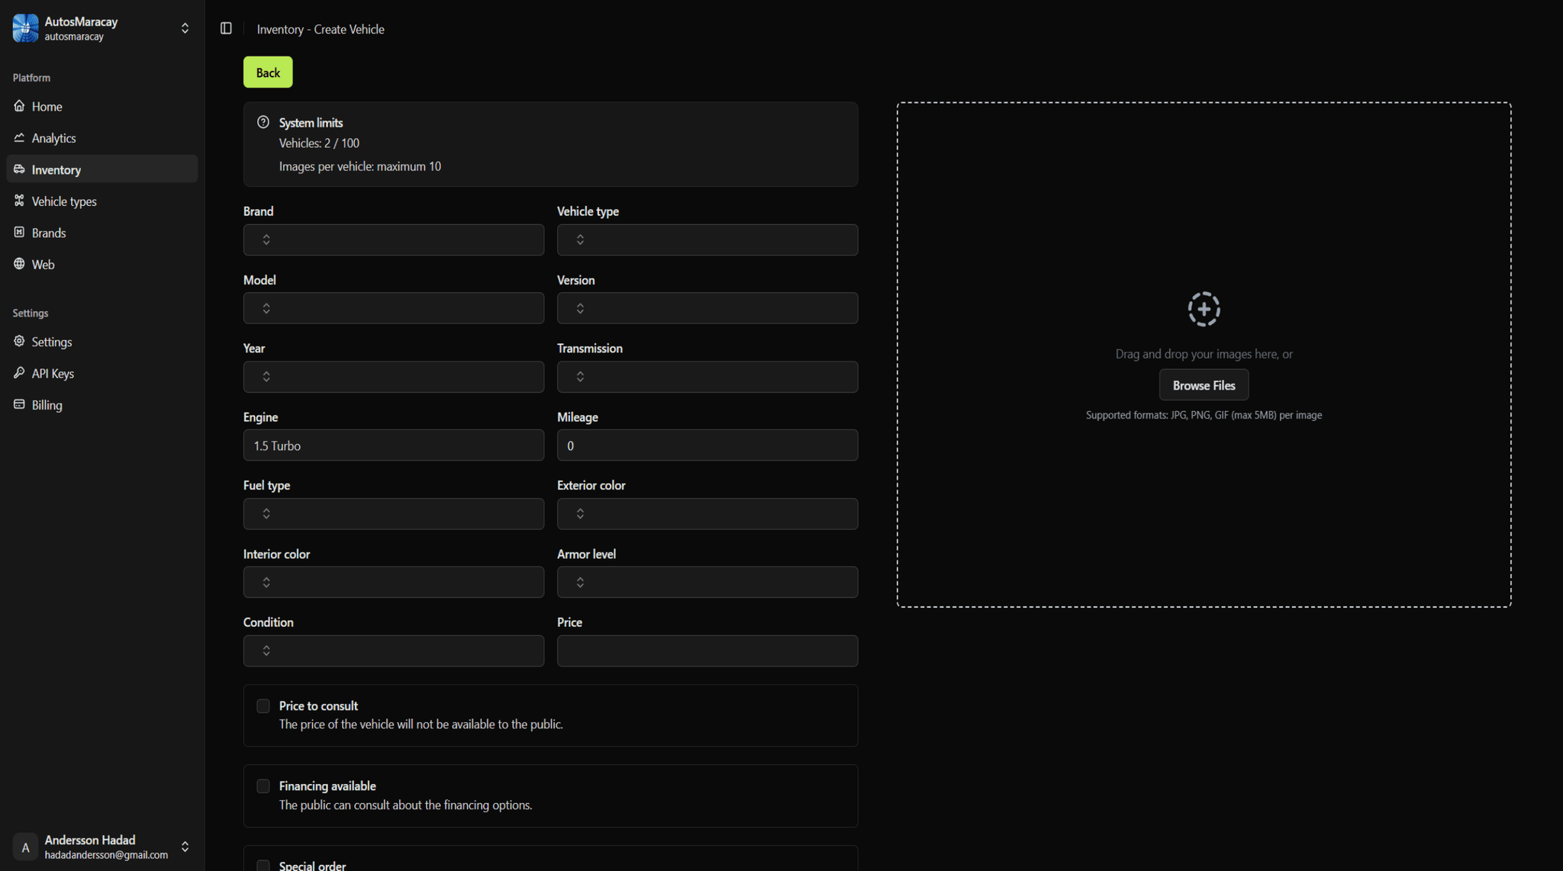Click inside the Price input field
Screen dimensions: 1563x871
tap(707, 651)
